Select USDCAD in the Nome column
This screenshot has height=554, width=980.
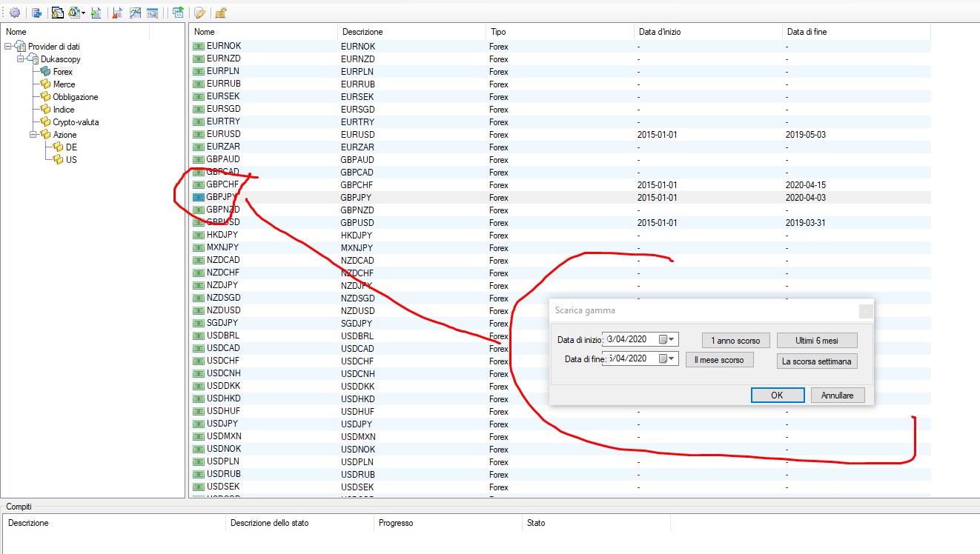coord(223,348)
